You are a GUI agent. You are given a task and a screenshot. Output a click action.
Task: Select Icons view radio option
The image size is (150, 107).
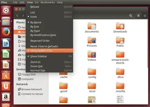pos(49,17)
